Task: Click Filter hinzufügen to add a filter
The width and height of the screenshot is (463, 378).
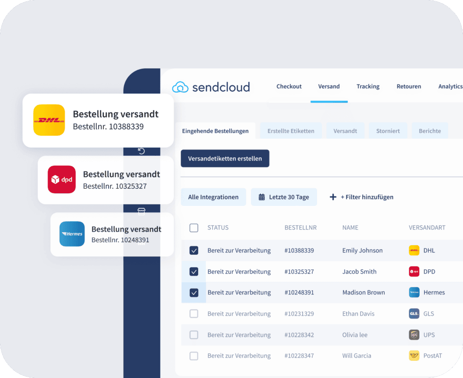Action: click(362, 197)
